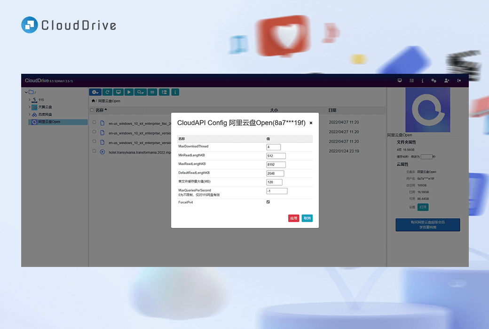The height and width of the screenshot is (329, 489).
Task: Open the add-user icon in top bar
Action: (446, 80)
